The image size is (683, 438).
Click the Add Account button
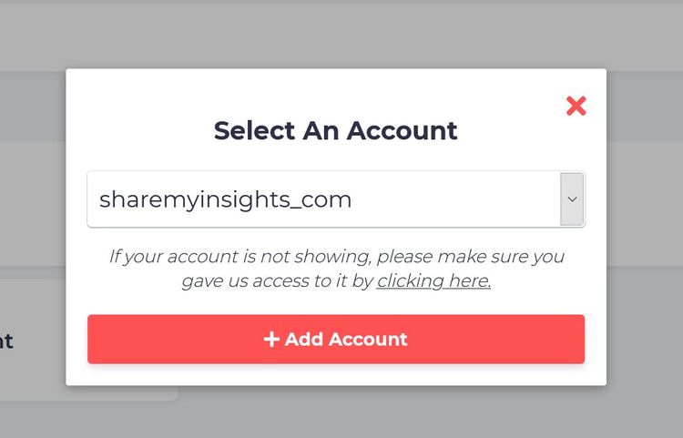point(336,339)
